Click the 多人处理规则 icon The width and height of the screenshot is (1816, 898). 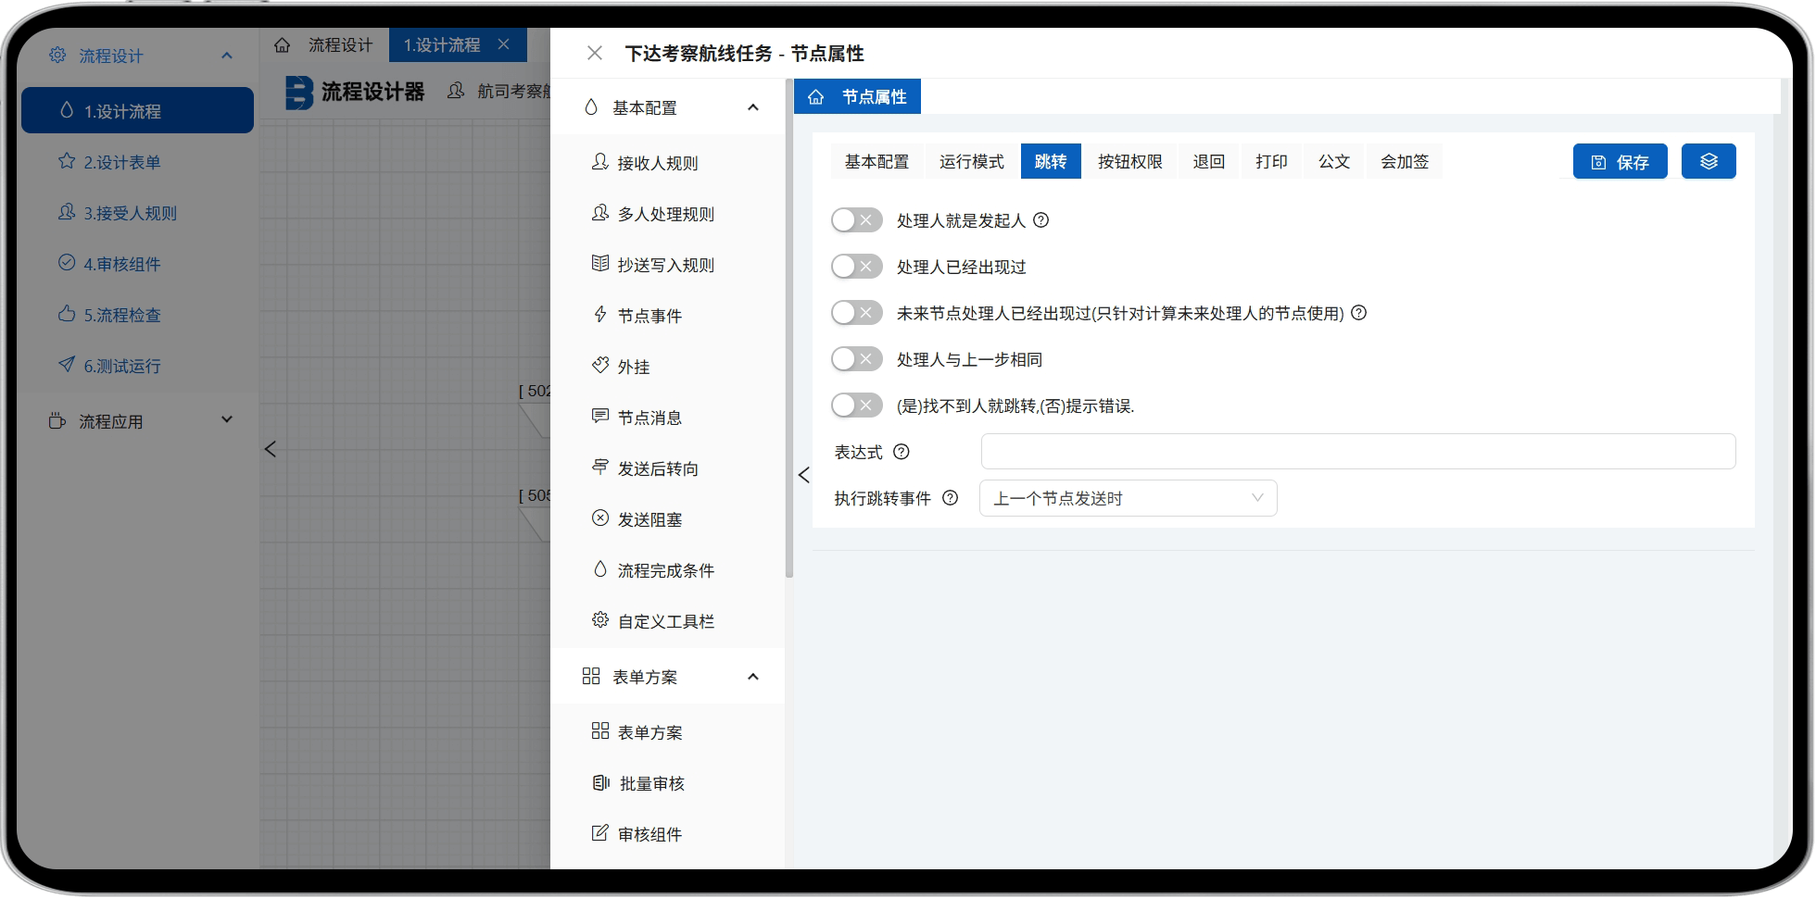[x=599, y=213]
